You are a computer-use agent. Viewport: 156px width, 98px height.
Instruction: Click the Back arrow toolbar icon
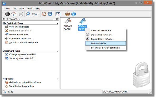tap(7, 14)
